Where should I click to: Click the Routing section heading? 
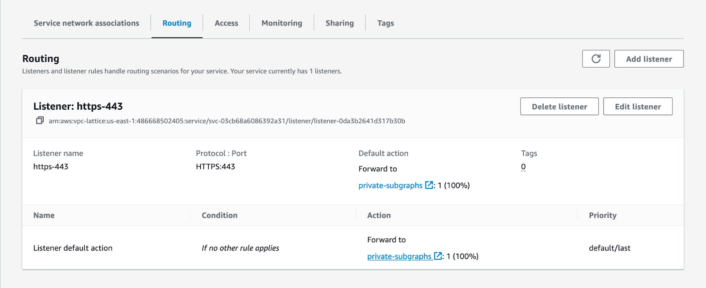click(x=41, y=59)
